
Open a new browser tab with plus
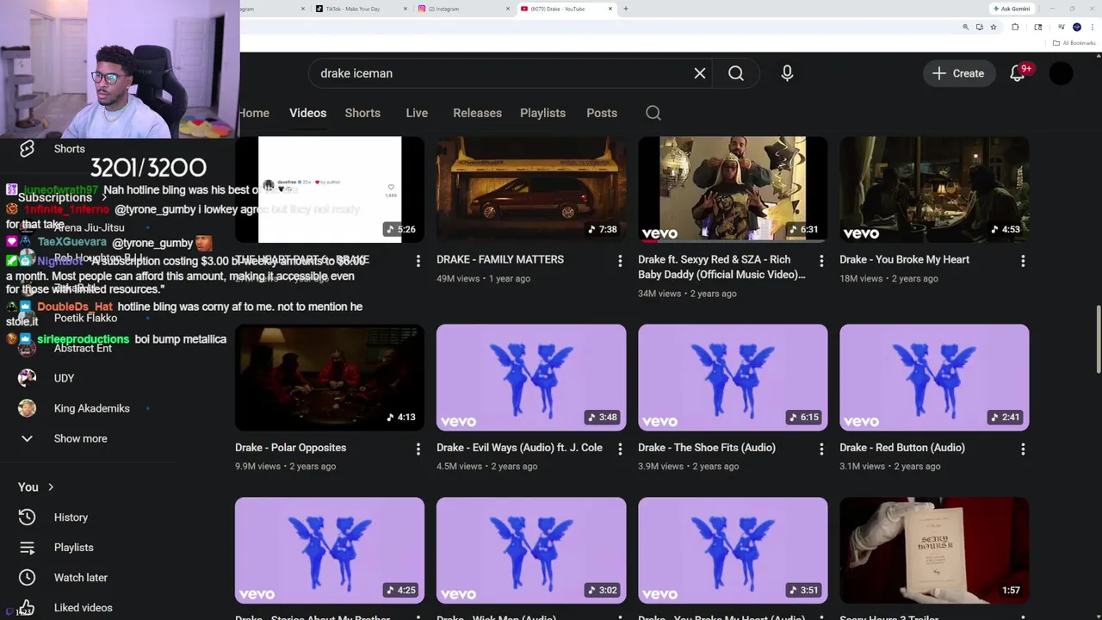pos(625,9)
